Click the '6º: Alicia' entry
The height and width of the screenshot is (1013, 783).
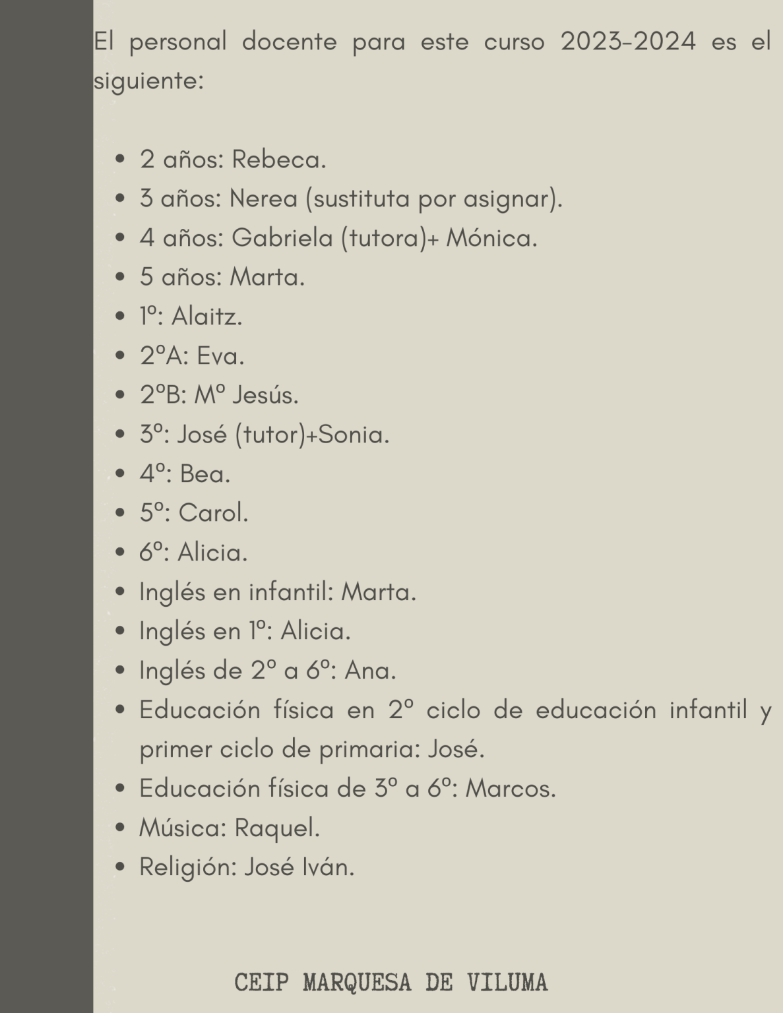[193, 553]
